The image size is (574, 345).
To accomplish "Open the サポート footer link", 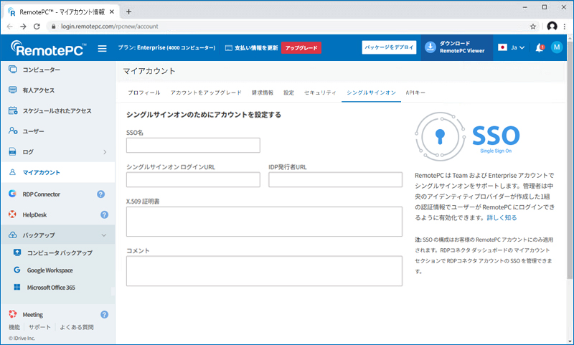I will click(x=39, y=327).
